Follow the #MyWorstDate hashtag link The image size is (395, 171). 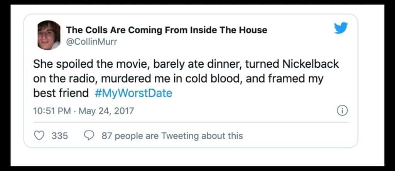133,94
